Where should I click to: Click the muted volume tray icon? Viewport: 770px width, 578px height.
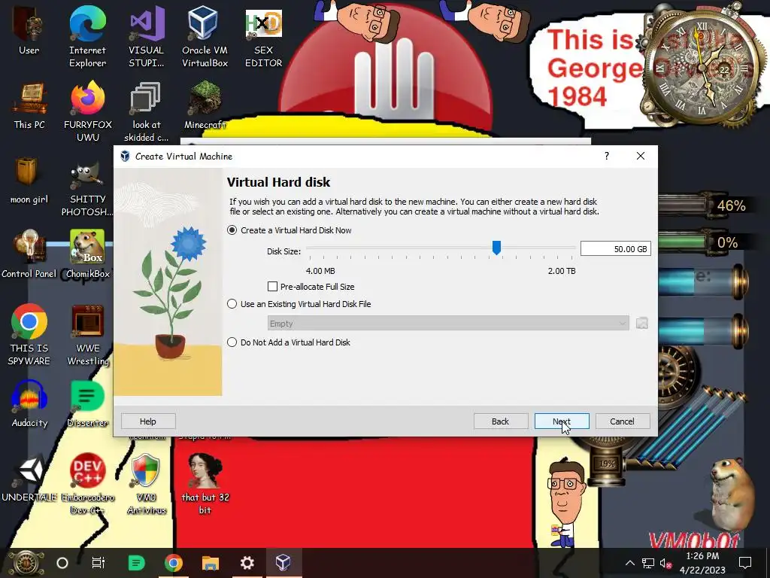click(x=666, y=563)
